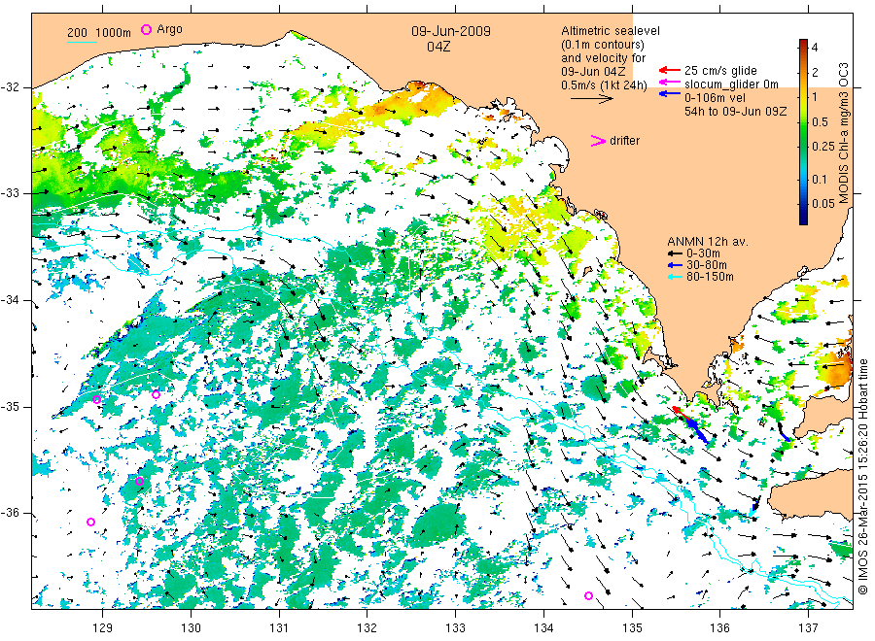Click the '131' longitude axis label
This screenshot has width=875, height=641.
(x=279, y=628)
